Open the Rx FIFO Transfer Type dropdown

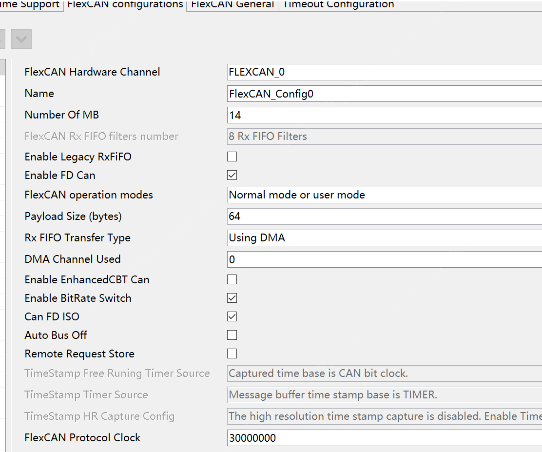pos(384,238)
